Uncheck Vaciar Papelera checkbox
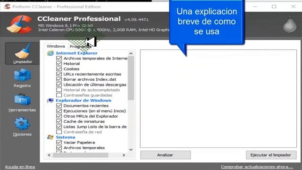Viewport: 302px width, 170px height. coord(59,143)
